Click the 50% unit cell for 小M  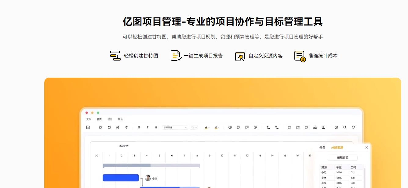tap(339, 178)
